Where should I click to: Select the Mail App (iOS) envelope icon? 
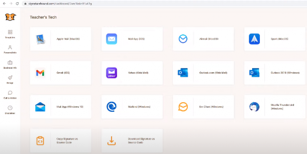click(x=111, y=39)
